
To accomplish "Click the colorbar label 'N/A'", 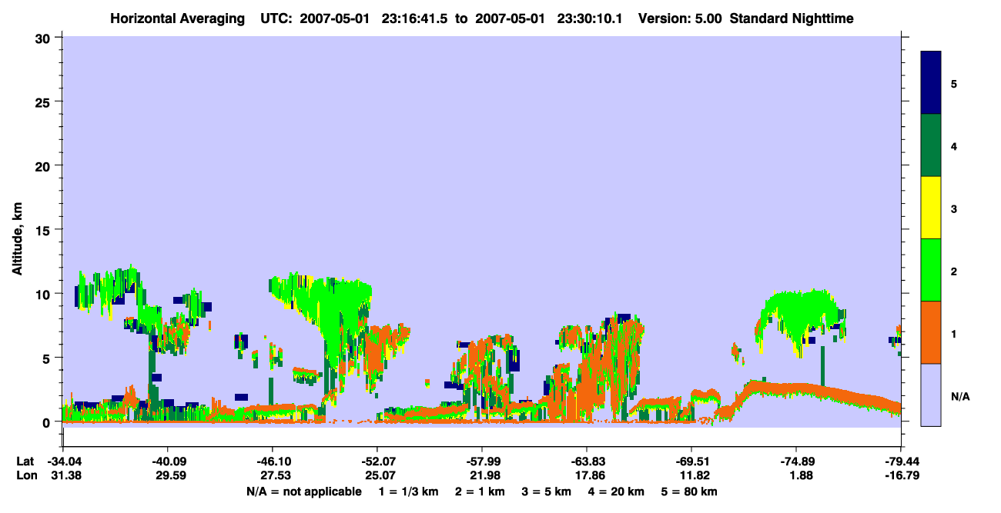I will coord(960,397).
